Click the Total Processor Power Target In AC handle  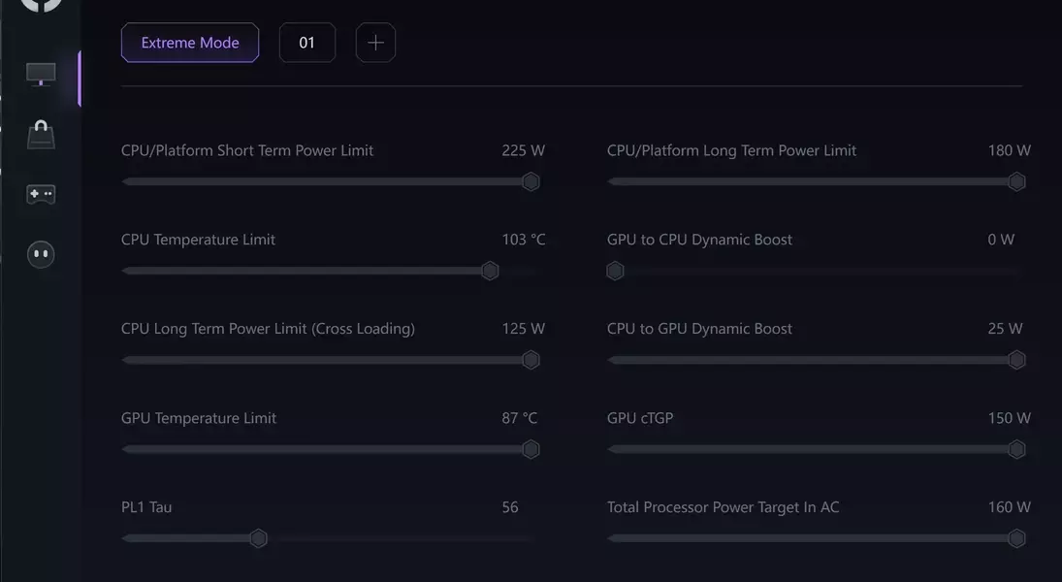click(x=1016, y=538)
